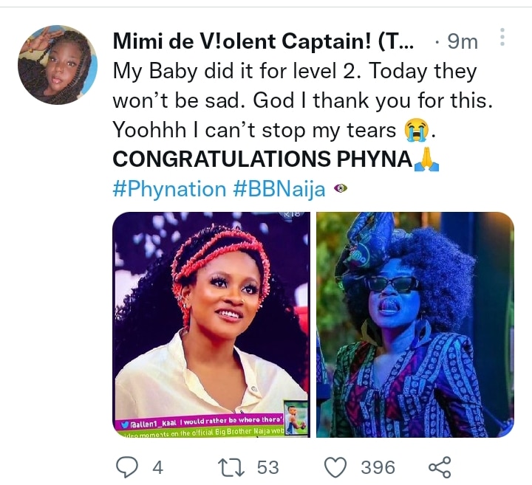View the left photo with red headband

211,323
